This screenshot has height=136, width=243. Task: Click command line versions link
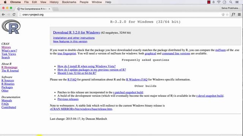176,53
